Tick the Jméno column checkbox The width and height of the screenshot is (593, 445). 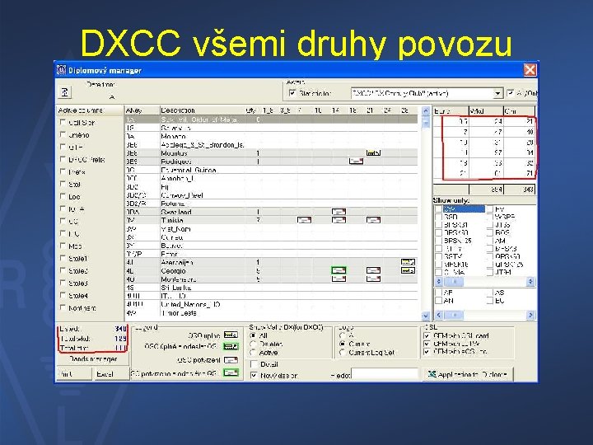(x=63, y=134)
